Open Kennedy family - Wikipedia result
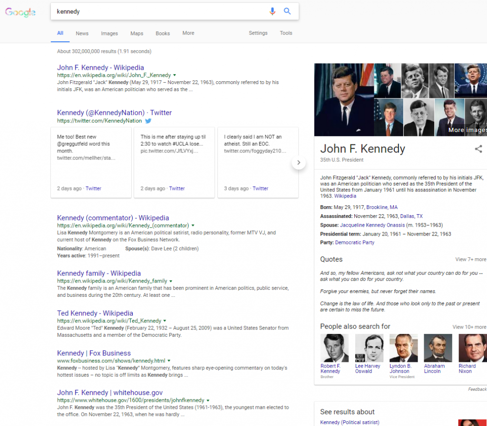487x426 pixels. click(99, 274)
